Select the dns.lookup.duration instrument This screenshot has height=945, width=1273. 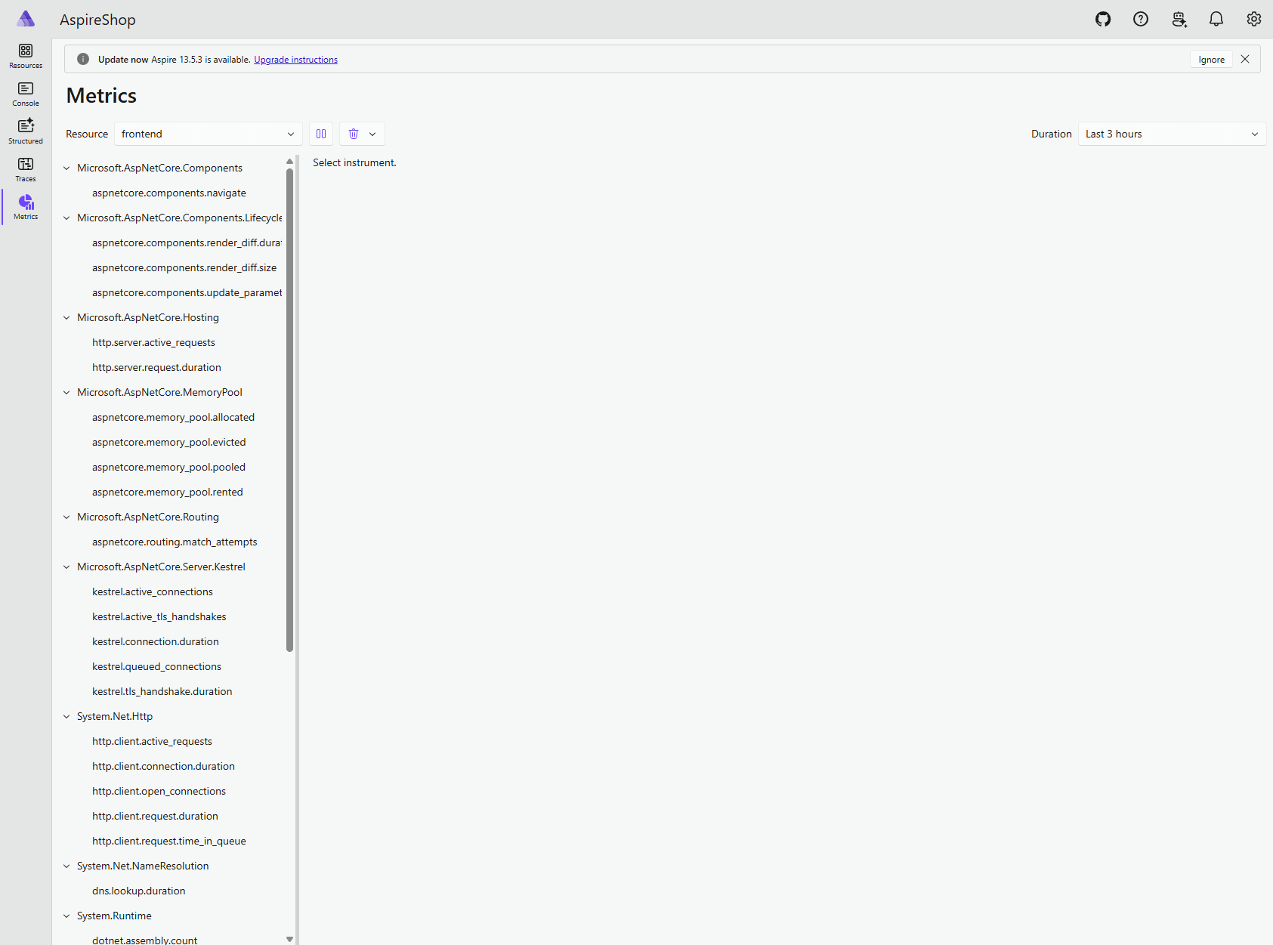[139, 891]
